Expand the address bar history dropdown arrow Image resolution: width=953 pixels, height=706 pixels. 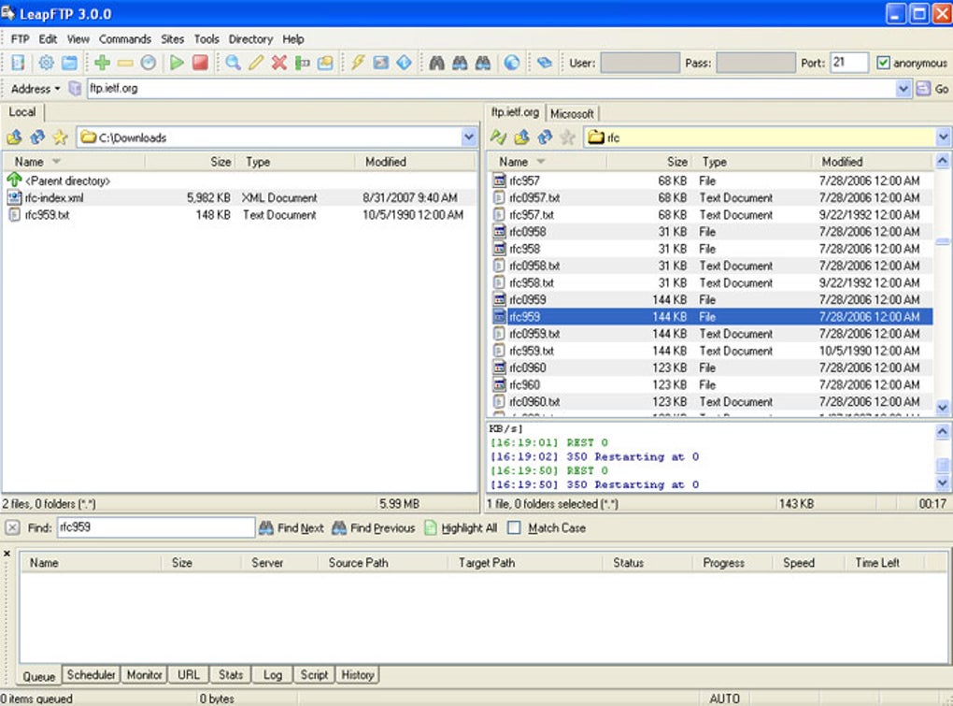(903, 89)
